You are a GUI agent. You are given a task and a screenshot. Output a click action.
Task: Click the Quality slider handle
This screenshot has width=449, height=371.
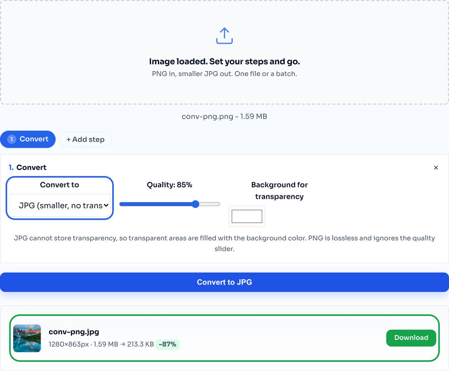pyautogui.click(x=195, y=204)
